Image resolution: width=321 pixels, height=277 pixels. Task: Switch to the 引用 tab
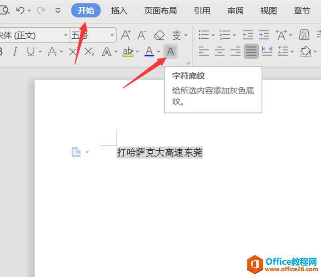[202, 10]
